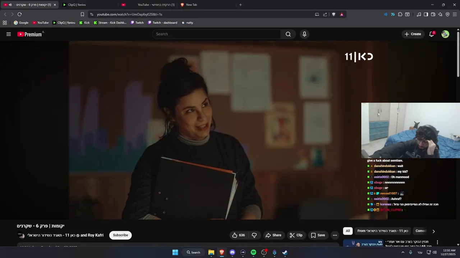Mute the active tab via speaker icon
The height and width of the screenshot is (258, 460).
tap(10, 5)
